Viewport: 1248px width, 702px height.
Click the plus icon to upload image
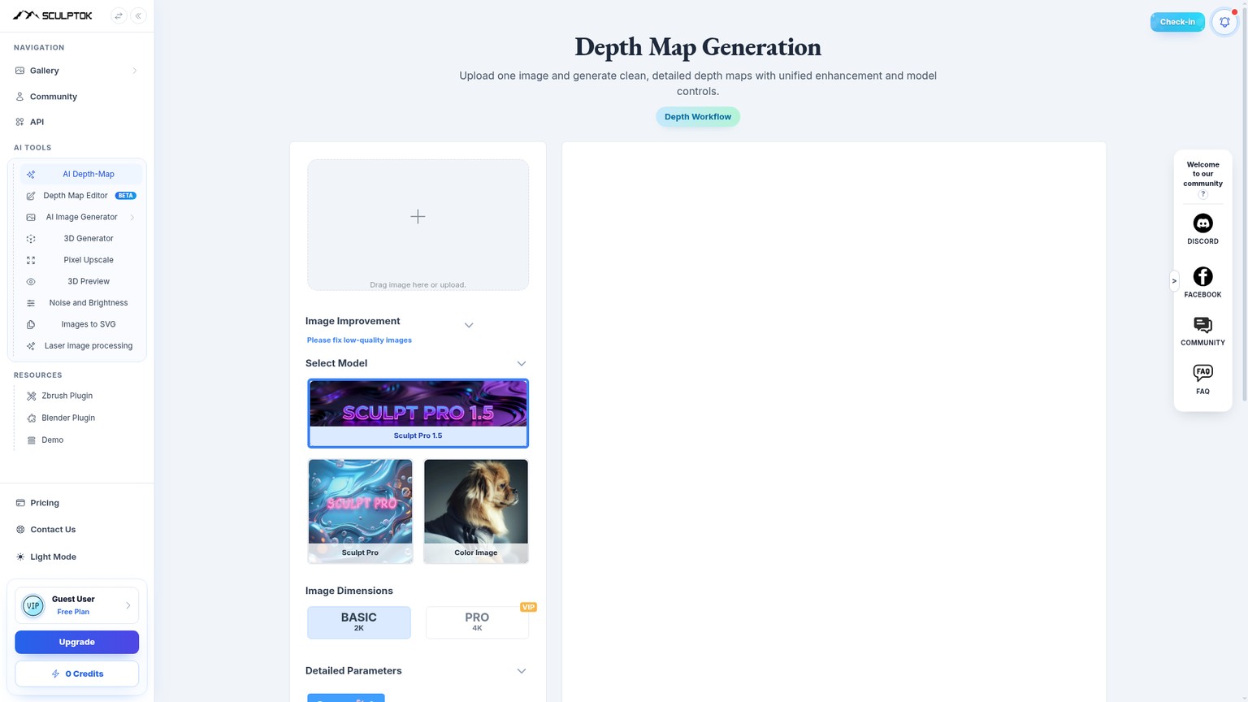coord(418,216)
